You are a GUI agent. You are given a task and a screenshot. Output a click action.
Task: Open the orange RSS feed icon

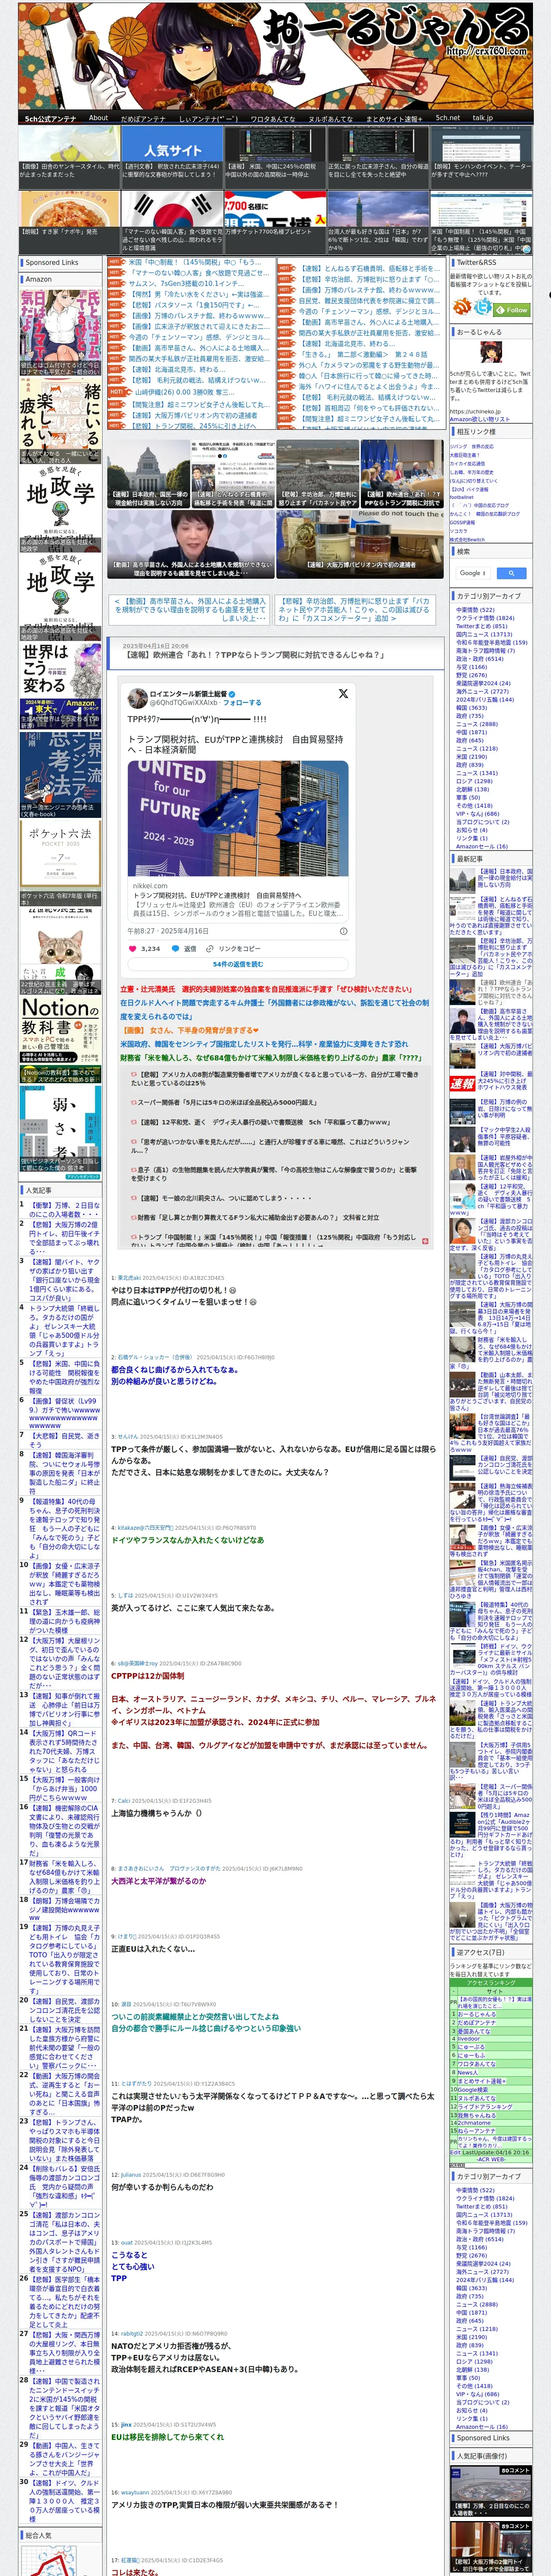(x=463, y=307)
